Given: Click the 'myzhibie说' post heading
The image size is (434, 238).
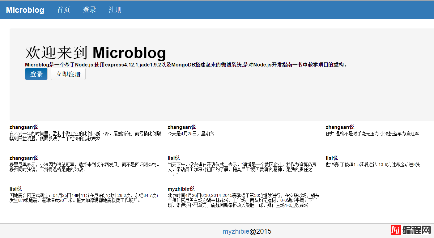Looking at the screenshot, I should pyautogui.click(x=181, y=189).
